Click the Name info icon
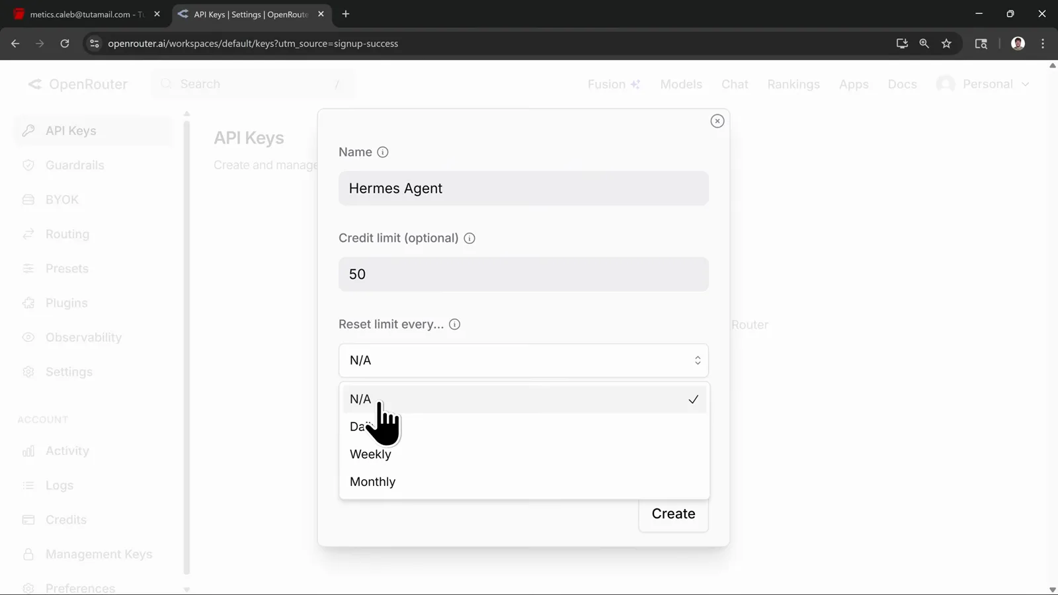 click(382, 152)
